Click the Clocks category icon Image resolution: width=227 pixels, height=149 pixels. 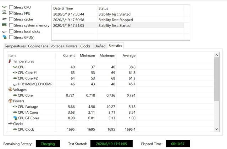(x=10, y=124)
